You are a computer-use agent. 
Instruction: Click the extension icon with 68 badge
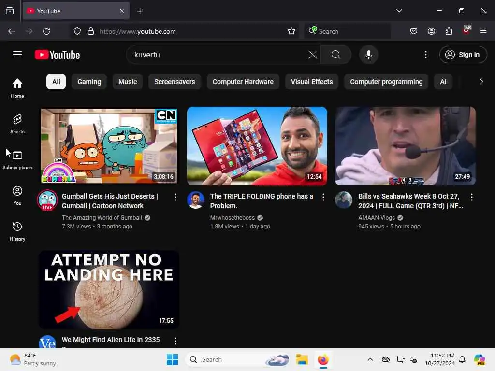coord(466,30)
